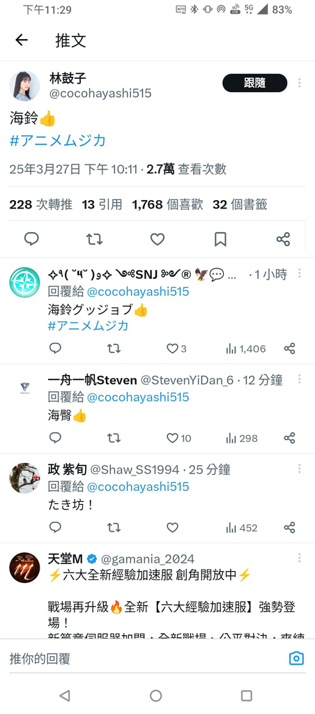Viewport: 315px width, 714px height.
Task: Open the more options on 一舟一帆Steven's reply
Action: pyautogui.click(x=300, y=379)
